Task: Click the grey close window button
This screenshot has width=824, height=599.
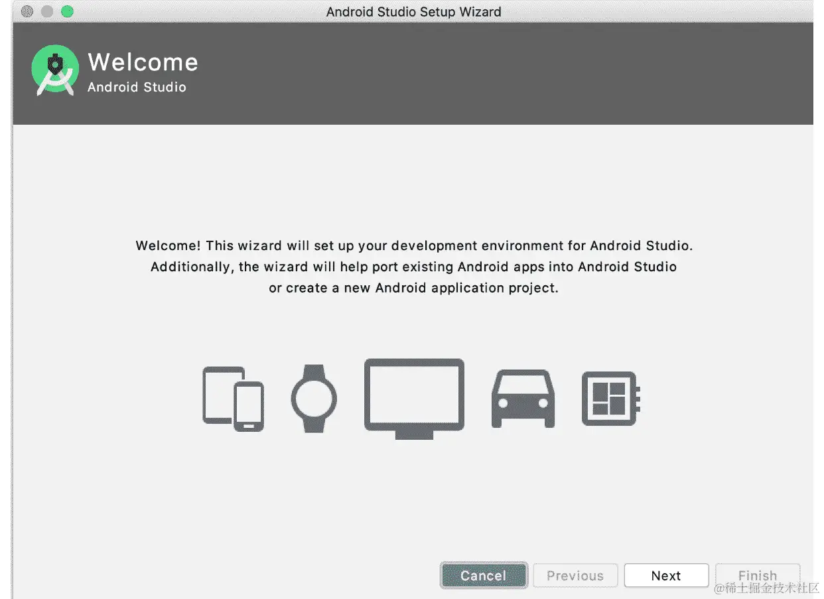Action: tap(27, 11)
